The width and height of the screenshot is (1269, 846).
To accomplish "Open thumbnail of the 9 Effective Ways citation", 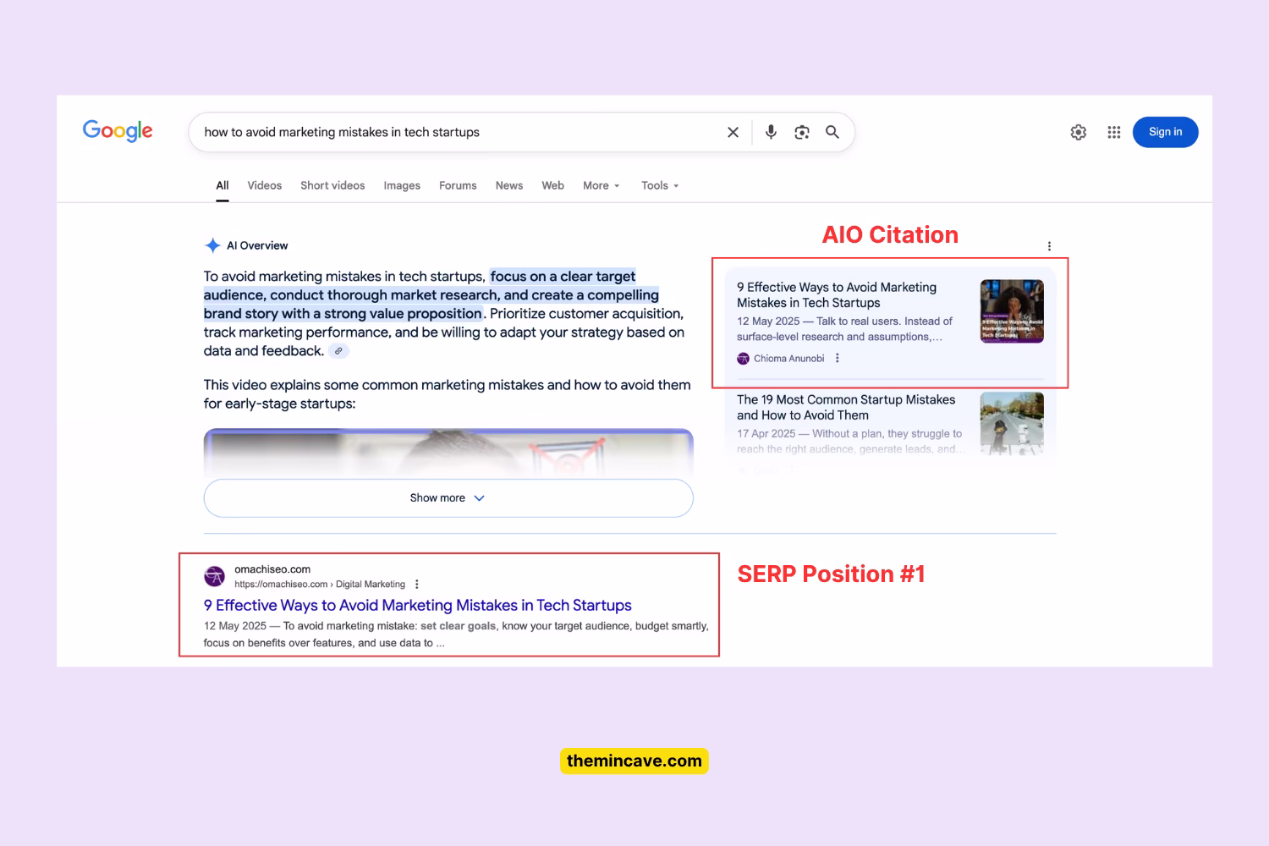I will (1012, 311).
